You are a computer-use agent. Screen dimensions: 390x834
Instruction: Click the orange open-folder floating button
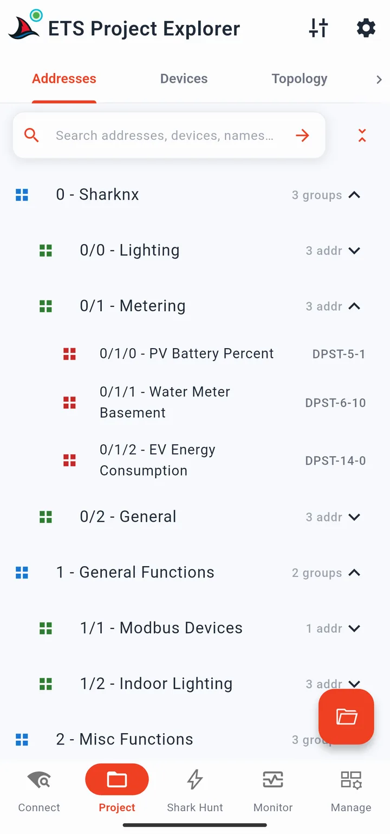click(346, 717)
